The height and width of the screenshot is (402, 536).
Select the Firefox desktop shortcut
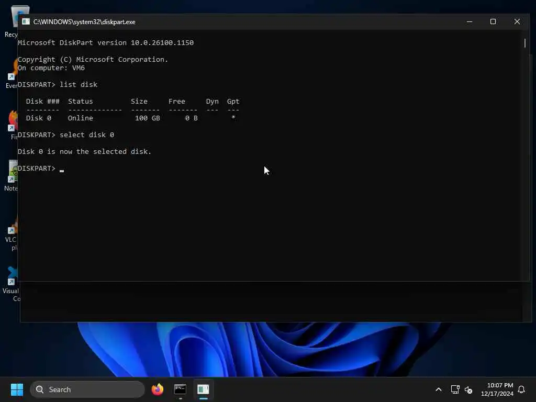click(13, 125)
